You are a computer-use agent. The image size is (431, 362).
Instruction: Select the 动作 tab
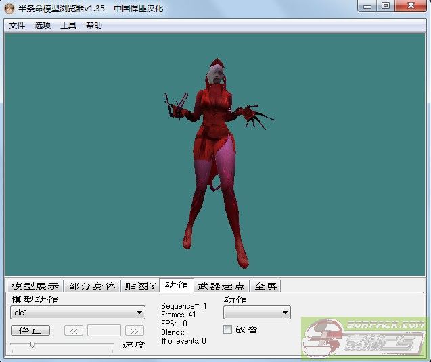coord(177,286)
